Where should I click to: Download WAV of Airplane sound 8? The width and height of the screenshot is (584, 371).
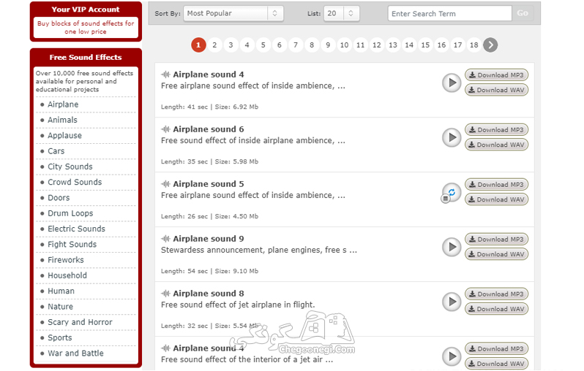click(496, 309)
